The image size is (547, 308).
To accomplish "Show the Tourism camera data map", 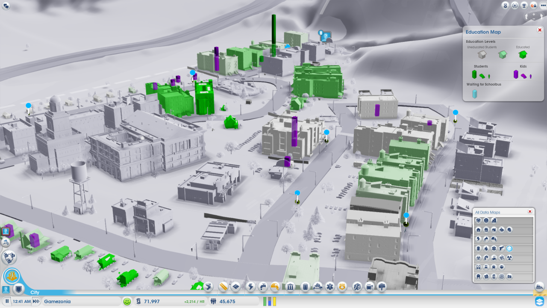I will pos(509,276).
